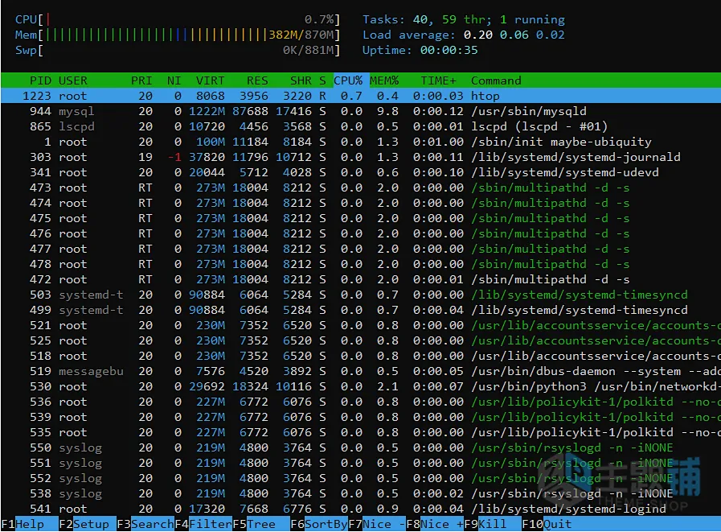Viewport: 721px width, 532px height.
Task: Select the systemd-logind row PID 541
Action: [360, 509]
